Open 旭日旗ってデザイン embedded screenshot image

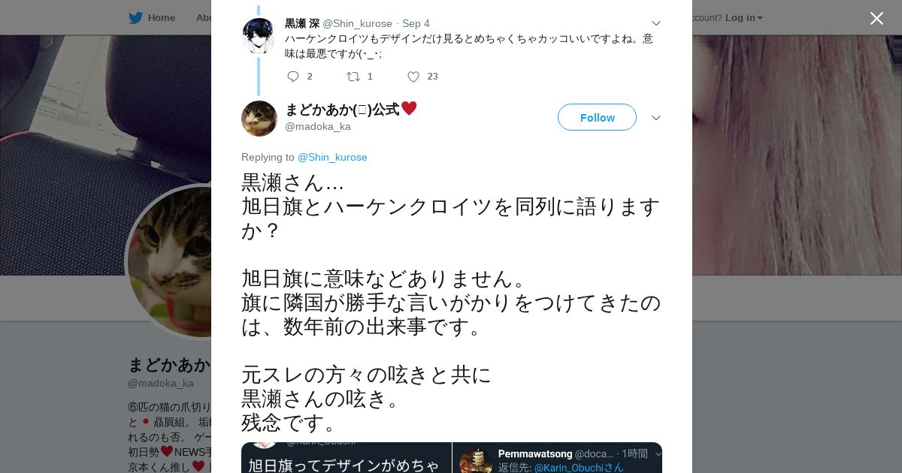pyautogui.click(x=347, y=457)
